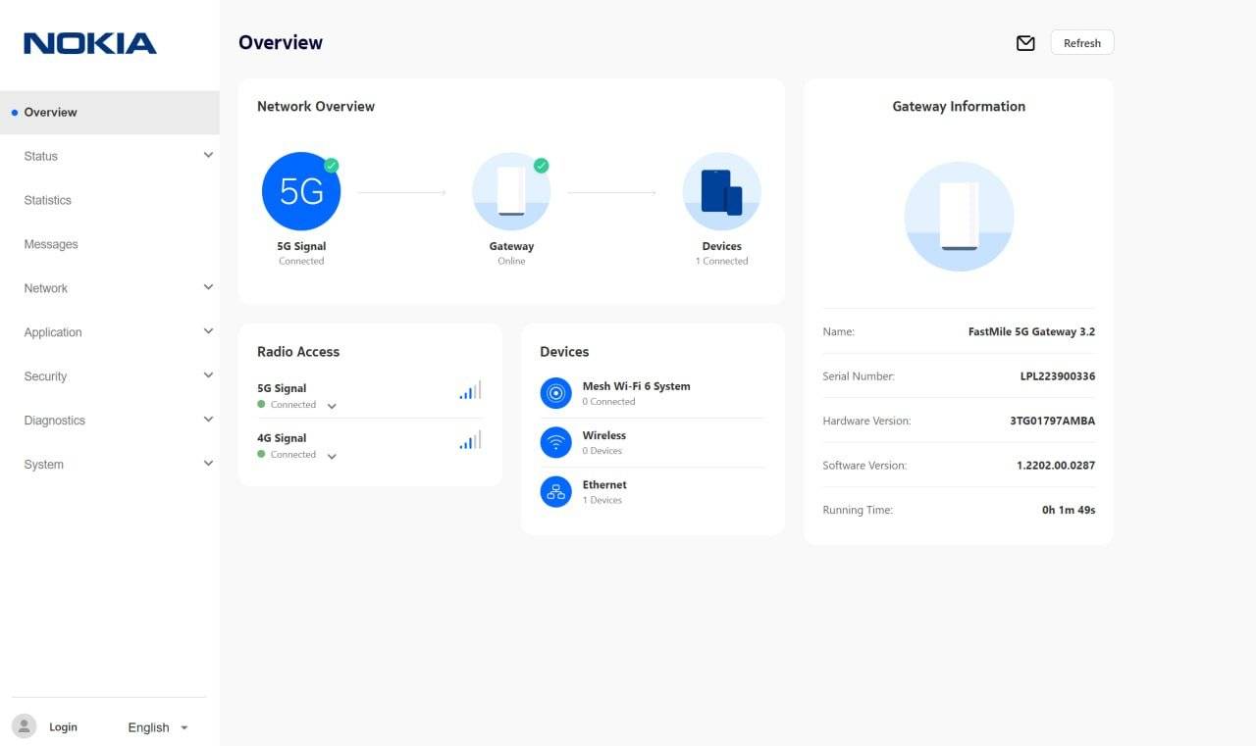Expand the Status menu in the sidebar

pos(208,156)
